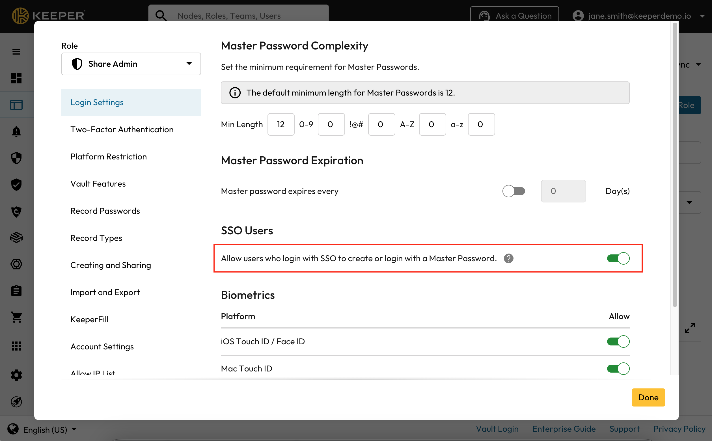Open the bell alerts icon in the sidebar
The height and width of the screenshot is (441, 712).
(x=16, y=131)
